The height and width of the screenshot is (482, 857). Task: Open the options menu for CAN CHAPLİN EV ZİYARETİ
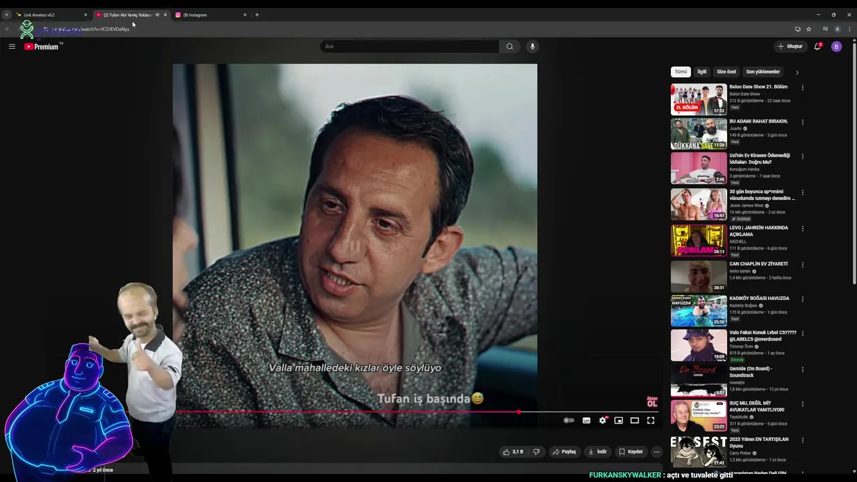point(802,265)
